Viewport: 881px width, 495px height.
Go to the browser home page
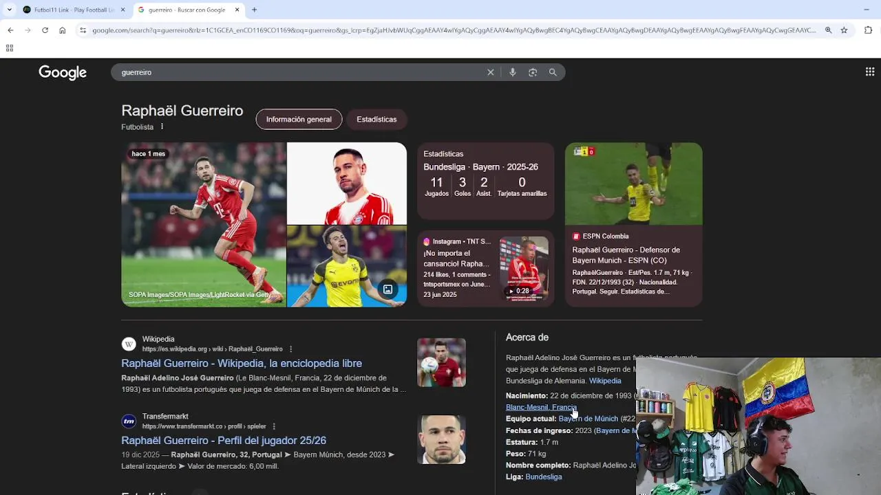pyautogui.click(x=62, y=30)
